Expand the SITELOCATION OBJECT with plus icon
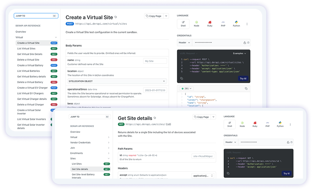 pos(164,81)
